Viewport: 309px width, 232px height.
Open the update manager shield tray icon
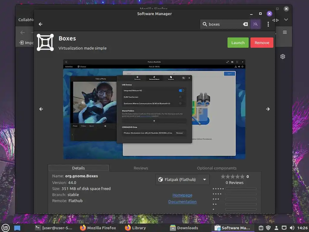point(268,228)
